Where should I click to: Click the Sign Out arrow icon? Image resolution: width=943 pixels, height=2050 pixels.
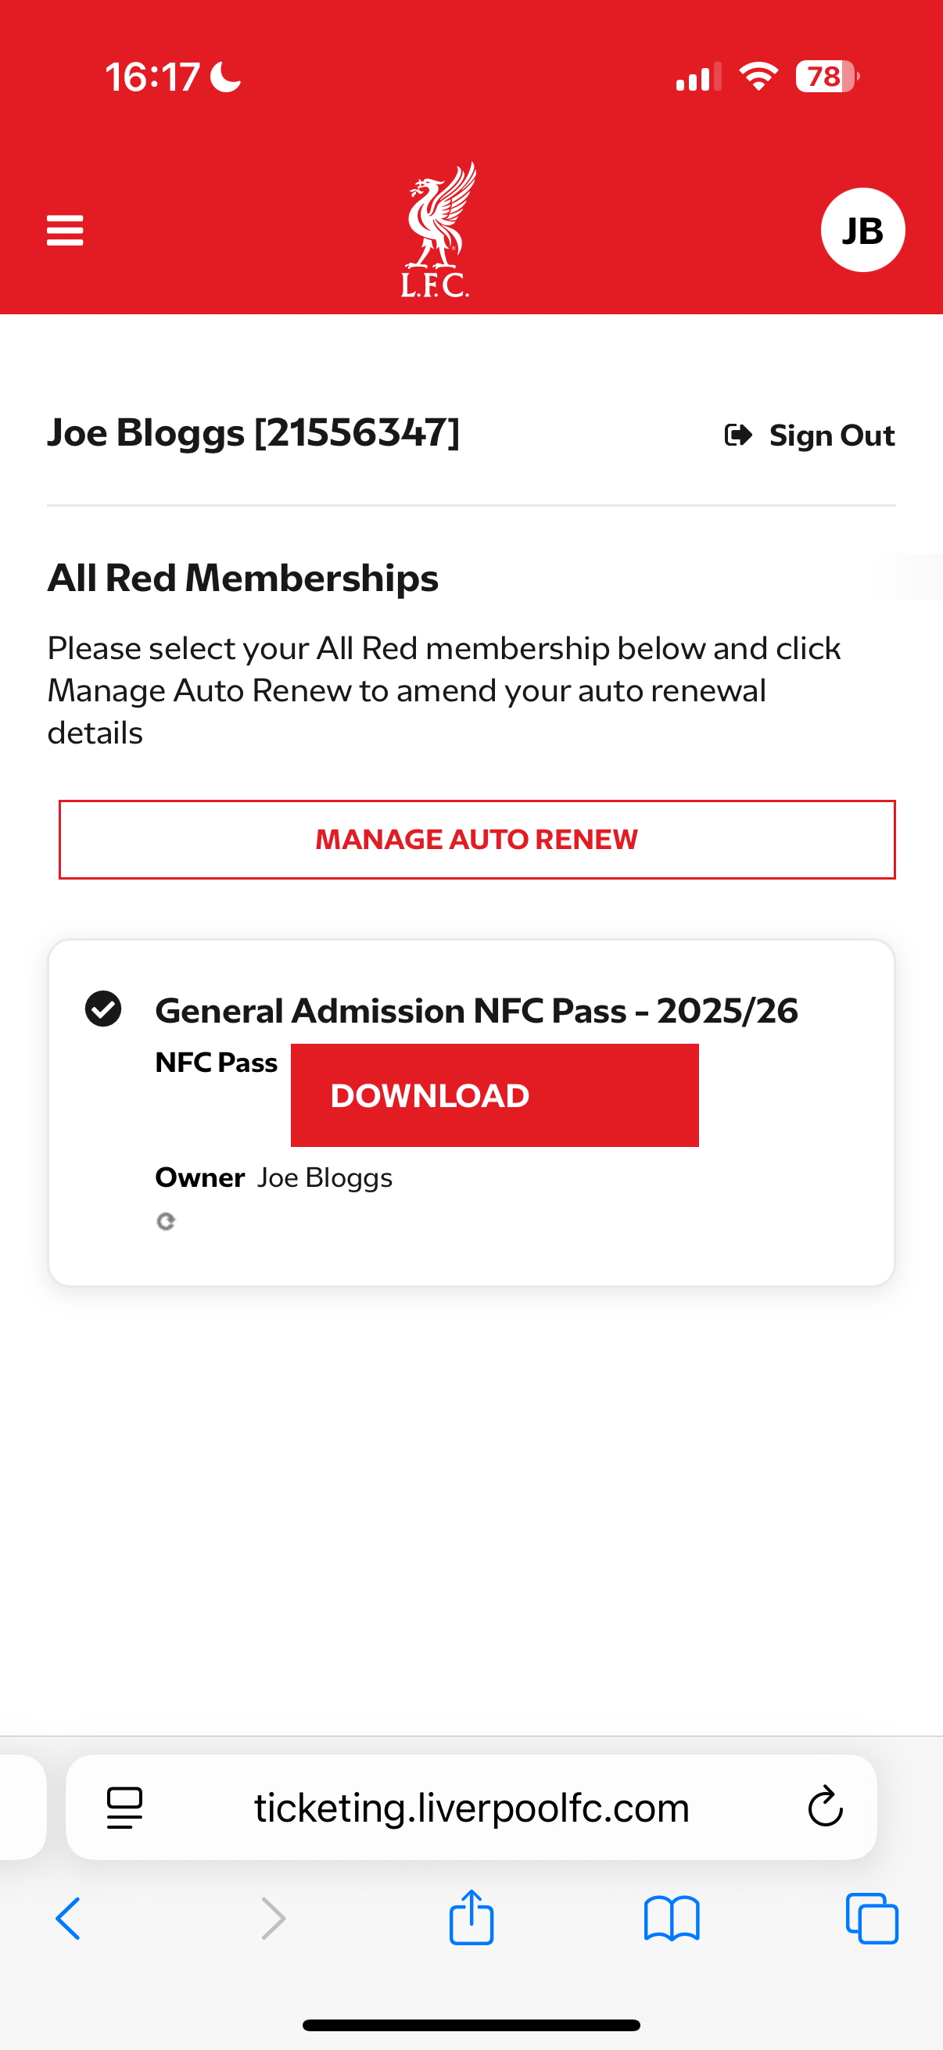point(737,435)
